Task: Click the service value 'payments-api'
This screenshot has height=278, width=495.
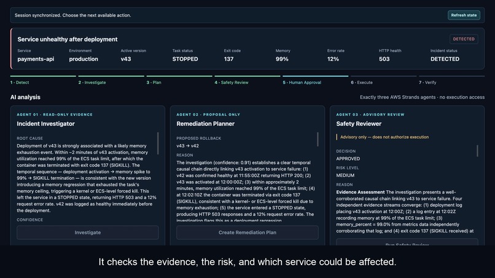Action: 36,59
